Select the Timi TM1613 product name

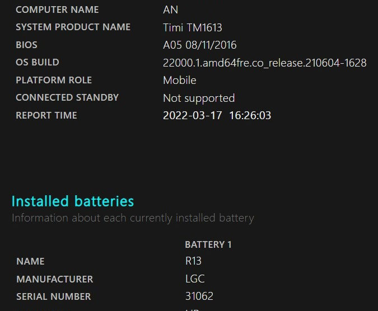tap(193, 27)
